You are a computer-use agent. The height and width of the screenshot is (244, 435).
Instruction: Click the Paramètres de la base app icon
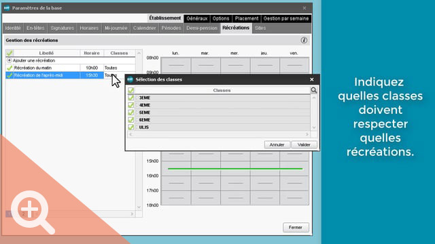(7, 8)
